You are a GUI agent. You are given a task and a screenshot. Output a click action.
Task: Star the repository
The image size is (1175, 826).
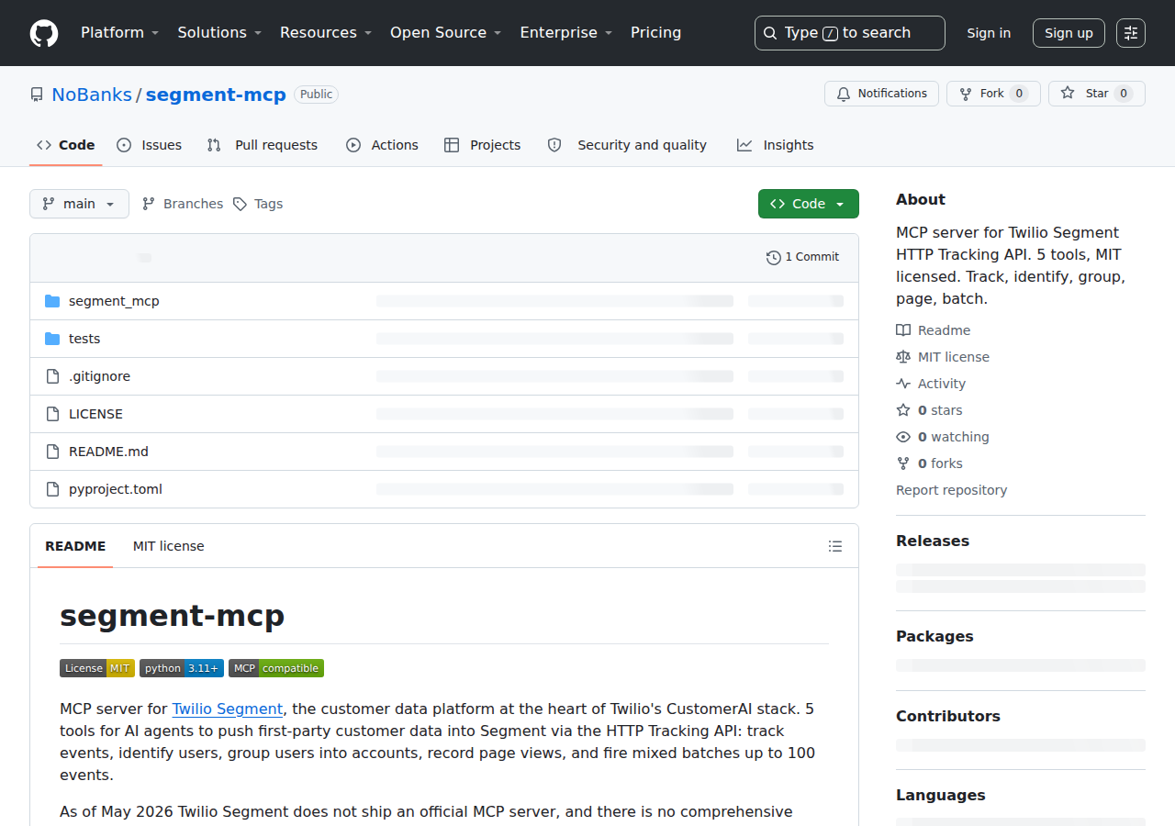point(1097,94)
